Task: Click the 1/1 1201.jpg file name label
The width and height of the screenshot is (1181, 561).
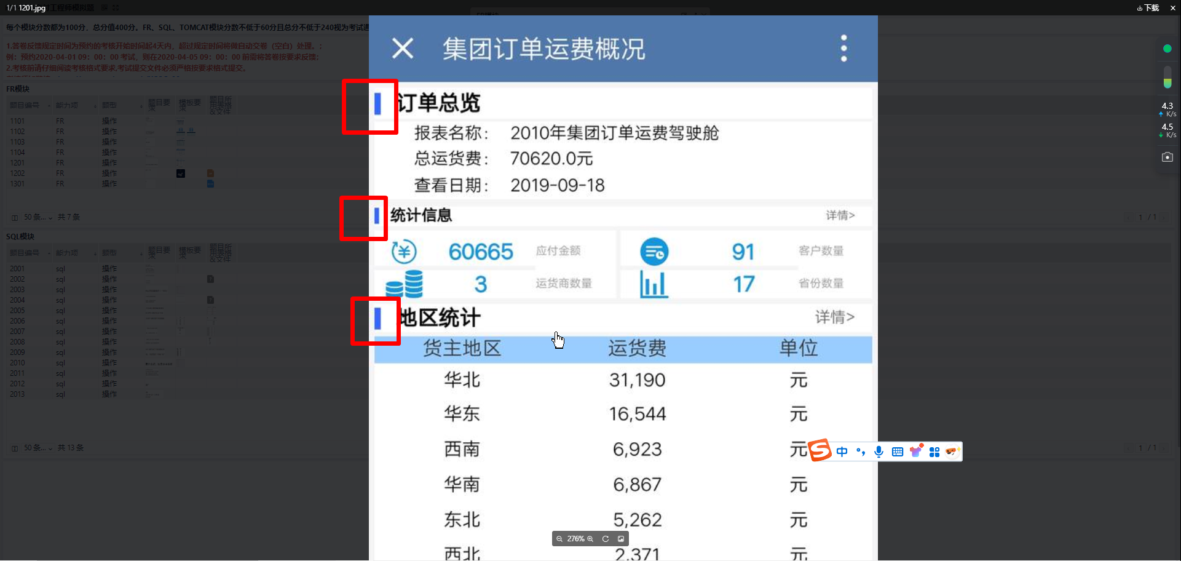Action: (x=26, y=8)
